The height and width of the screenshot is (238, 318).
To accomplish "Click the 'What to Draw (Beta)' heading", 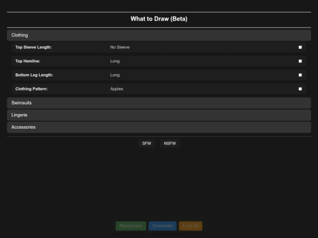I will [x=159, y=19].
